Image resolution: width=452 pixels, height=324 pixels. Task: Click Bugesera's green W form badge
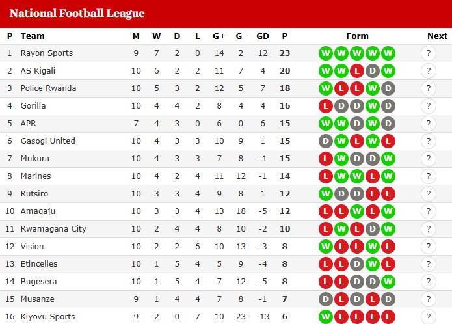(x=388, y=282)
